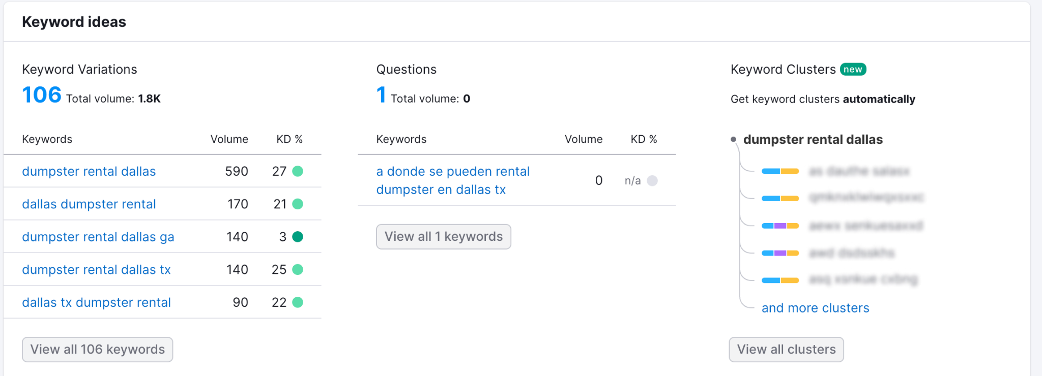Viewport: 1042px width, 376px height.
Task: Click the KD dot for 'dallas dumpster rental'
Action: pos(298,204)
